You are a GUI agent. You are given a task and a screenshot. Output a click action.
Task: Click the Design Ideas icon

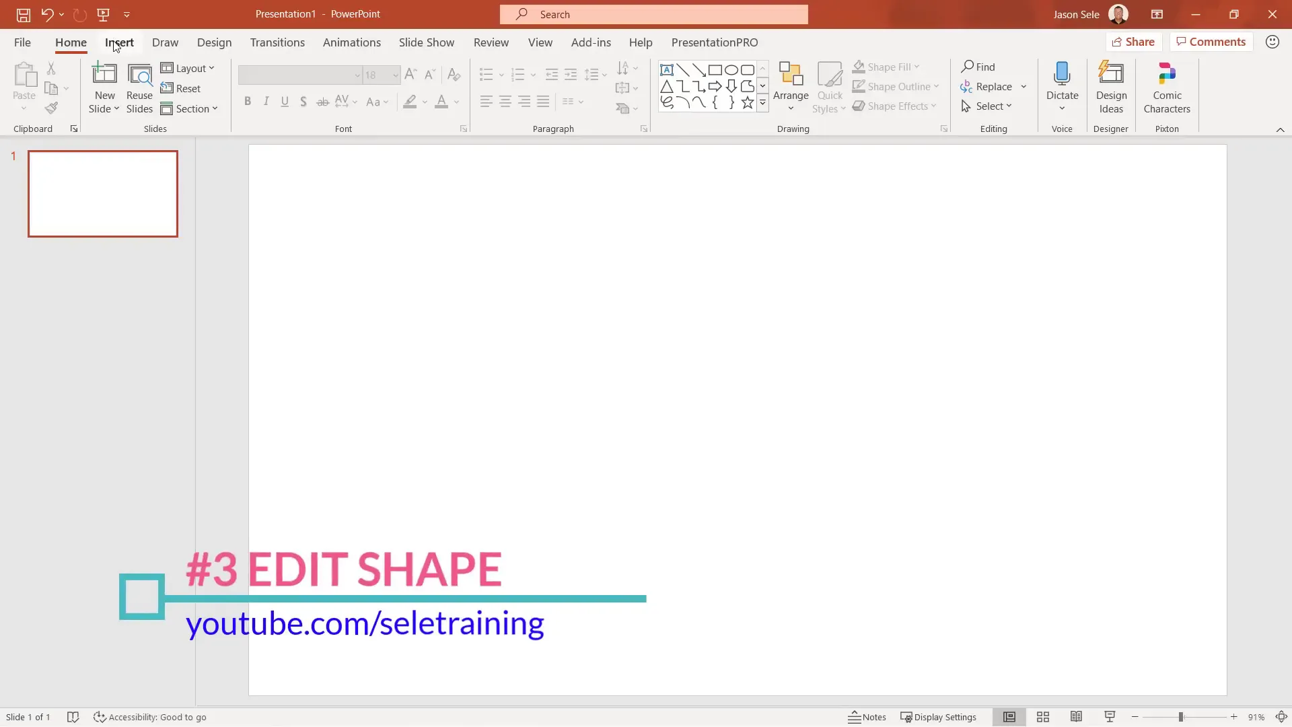point(1111,74)
